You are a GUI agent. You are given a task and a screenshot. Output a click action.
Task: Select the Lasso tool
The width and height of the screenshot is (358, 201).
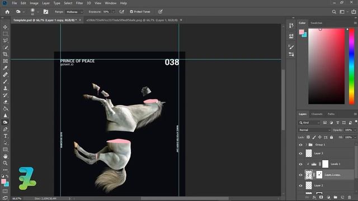point(5,41)
